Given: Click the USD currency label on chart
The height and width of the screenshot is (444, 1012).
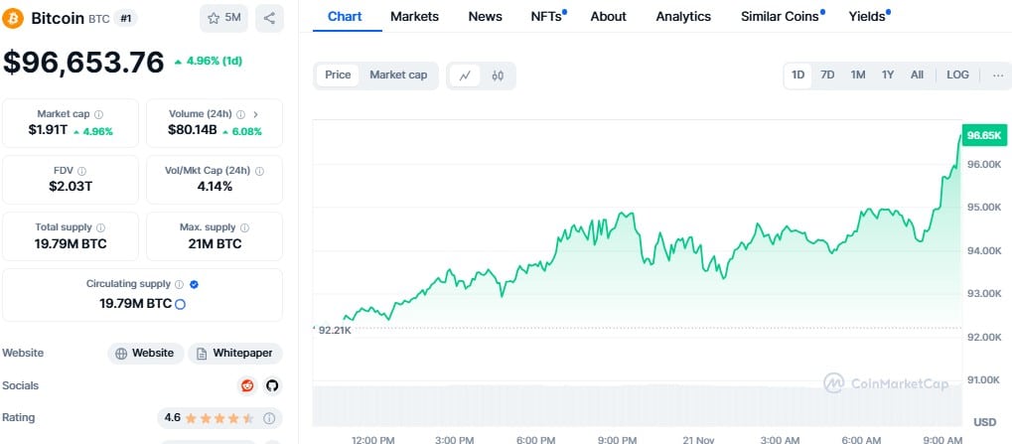Looking at the screenshot, I should click(984, 422).
